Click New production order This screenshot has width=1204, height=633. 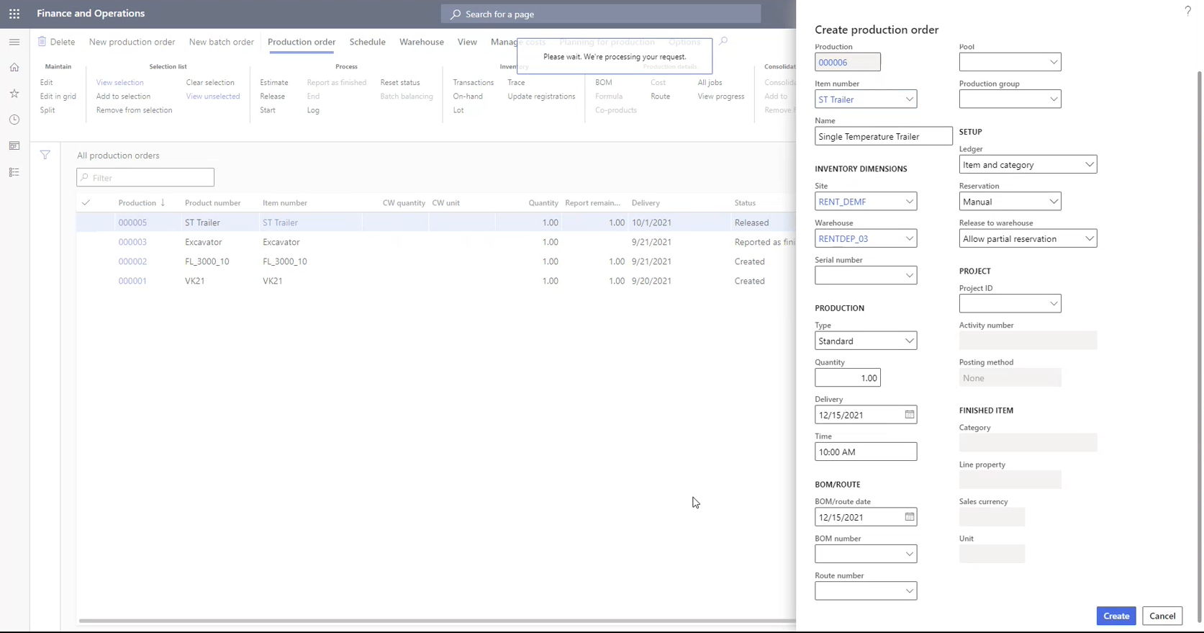(132, 42)
